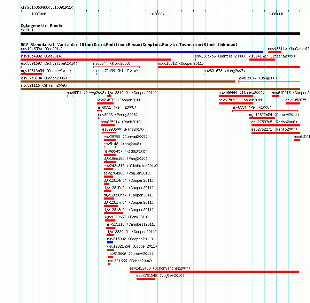Open nsv8553 (Perry2008) variant
This screenshot has width=310, height=303.
click(x=118, y=115)
